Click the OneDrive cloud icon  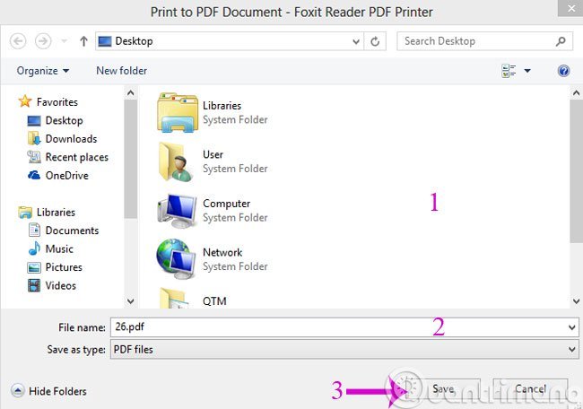pos(34,175)
